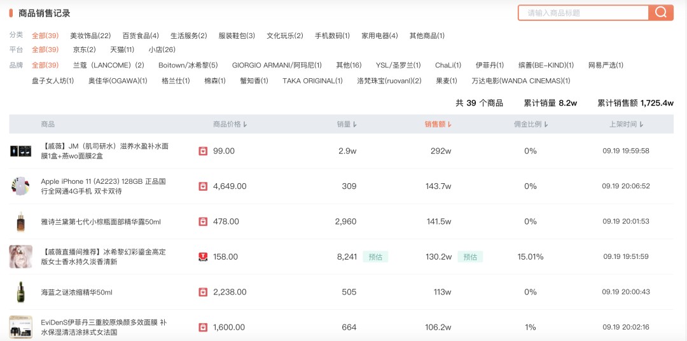The image size is (687, 341).
Task: Filter category by 生活服务(2)
Action: click(x=188, y=36)
